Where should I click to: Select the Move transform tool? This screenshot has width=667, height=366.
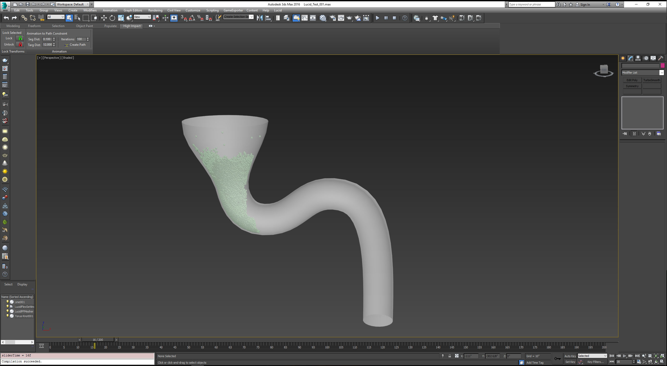pyautogui.click(x=104, y=18)
